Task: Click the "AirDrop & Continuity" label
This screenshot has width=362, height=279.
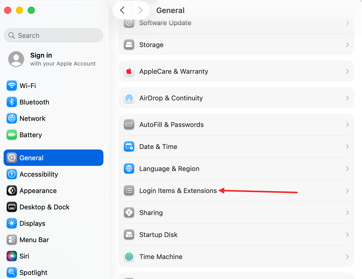Action: tap(171, 98)
